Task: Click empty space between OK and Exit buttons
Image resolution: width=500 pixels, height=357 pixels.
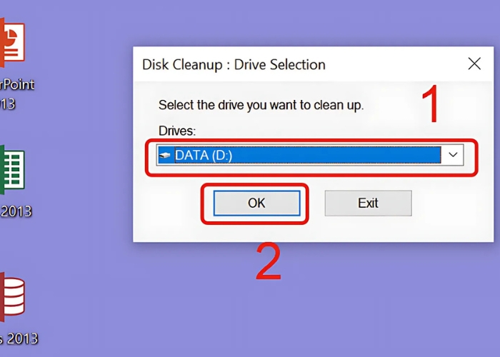Action: 316,203
